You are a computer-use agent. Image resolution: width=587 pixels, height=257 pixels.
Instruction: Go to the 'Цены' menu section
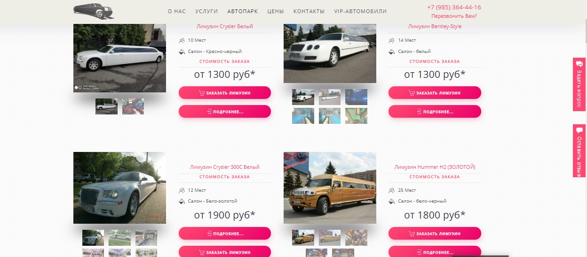(275, 11)
